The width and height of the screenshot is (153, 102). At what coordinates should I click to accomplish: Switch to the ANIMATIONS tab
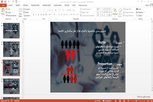pyautogui.click(x=47, y=5)
